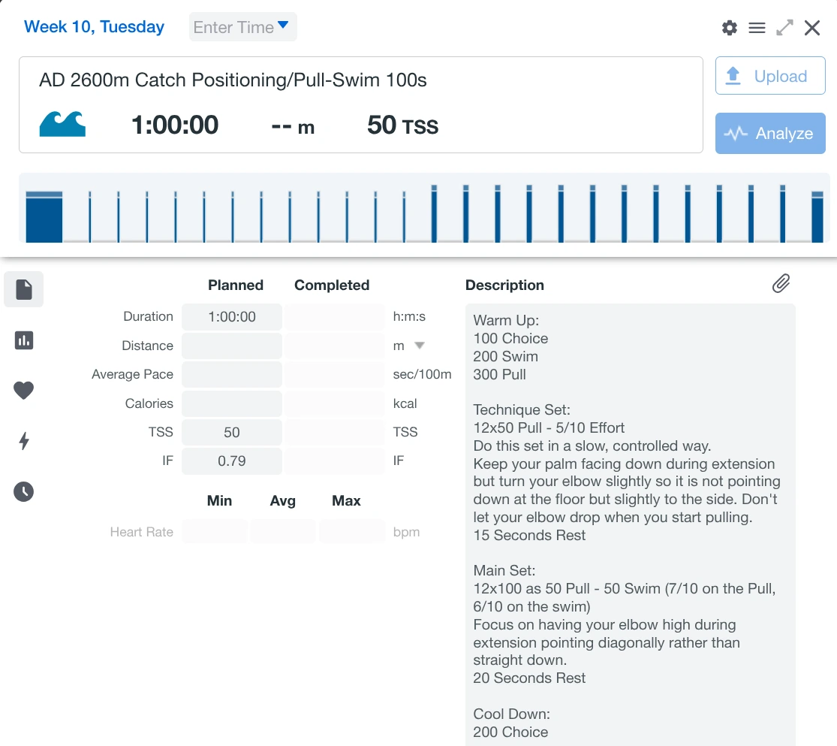Select the summary document sidebar icon
Screen dimensions: 837x746
24,289
